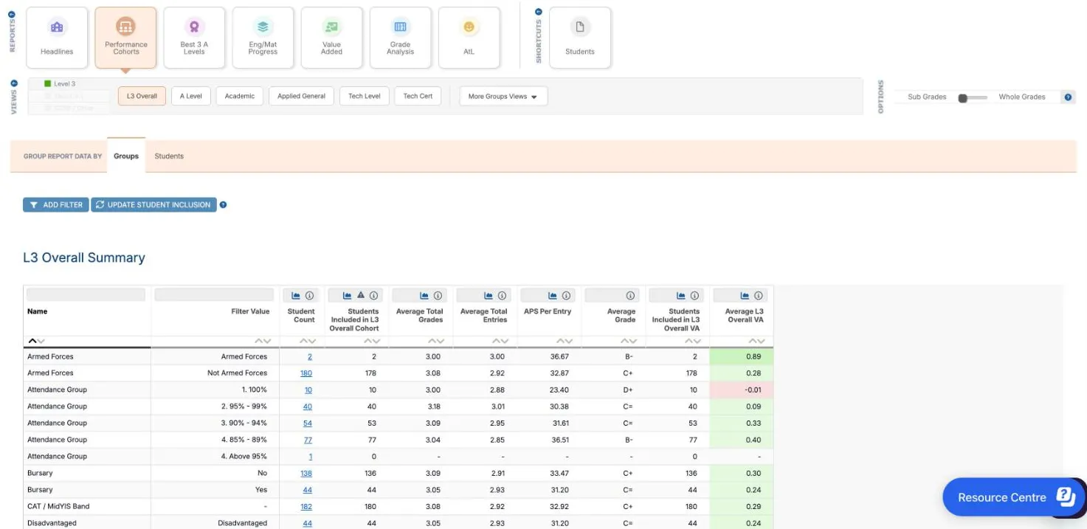Click the -0.01 Average L3 Overall VA cell

[x=742, y=390]
